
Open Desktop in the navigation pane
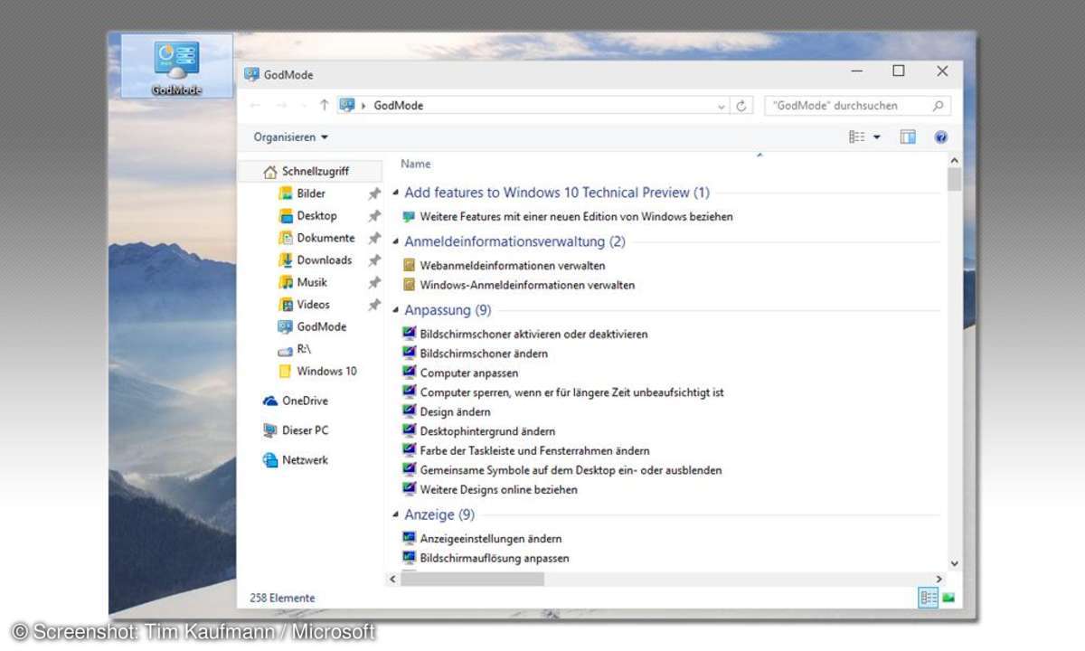point(316,216)
